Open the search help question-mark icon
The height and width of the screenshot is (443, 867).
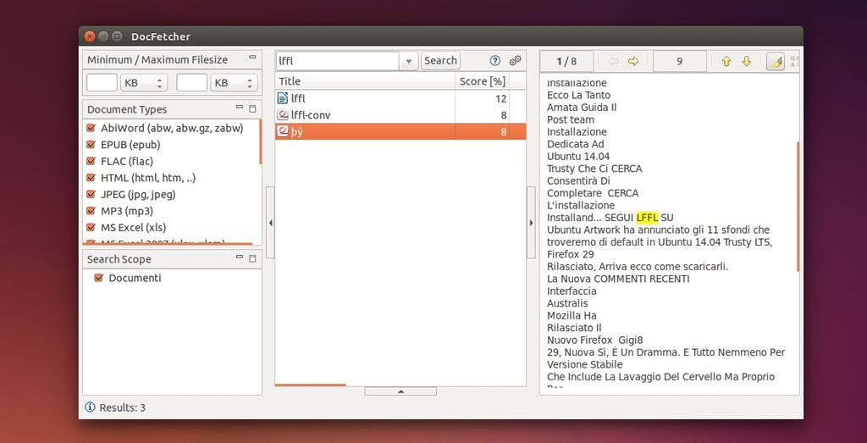[x=495, y=61]
